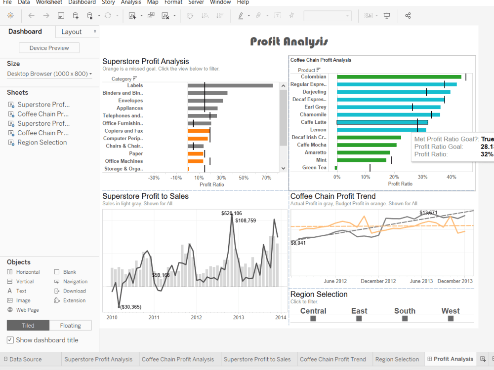The height and width of the screenshot is (370, 494).
Task: Click the orange Copiers and Fax bar
Action: 199,131
